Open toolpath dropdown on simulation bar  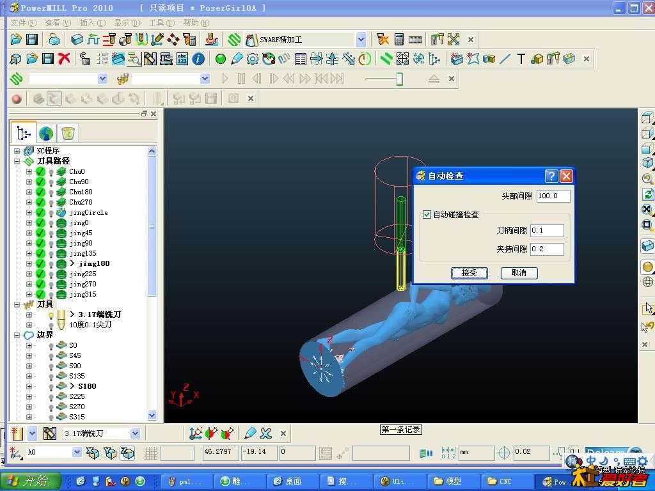pos(102,79)
